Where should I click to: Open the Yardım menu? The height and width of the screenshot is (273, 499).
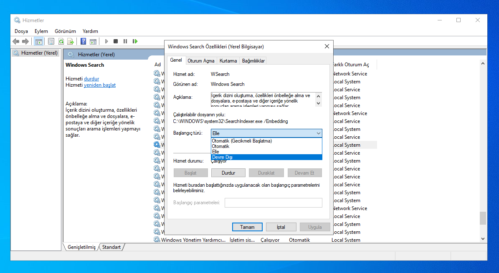(90, 31)
